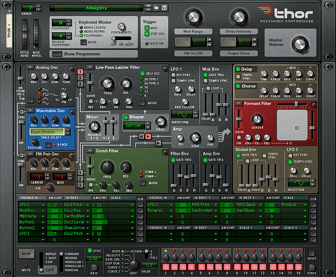Viewport: 336px width, 277px height.
Task: Open LFO1 source dropdown in first mod row
Action: pos(43,205)
